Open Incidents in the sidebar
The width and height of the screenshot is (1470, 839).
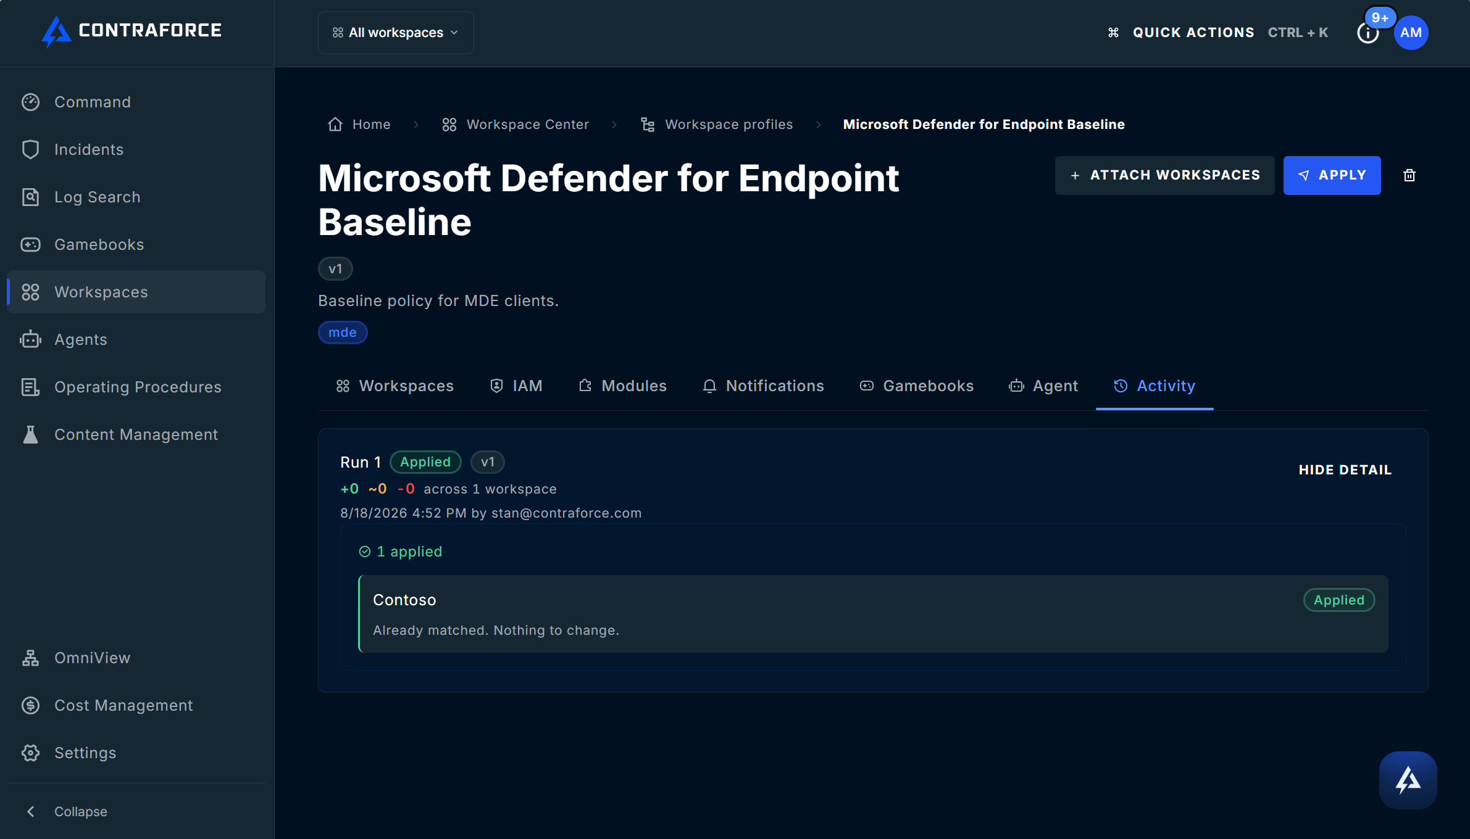136,149
